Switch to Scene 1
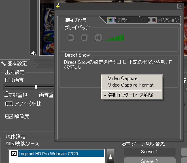This screenshot has height=163, width=187. (x=149, y=152)
